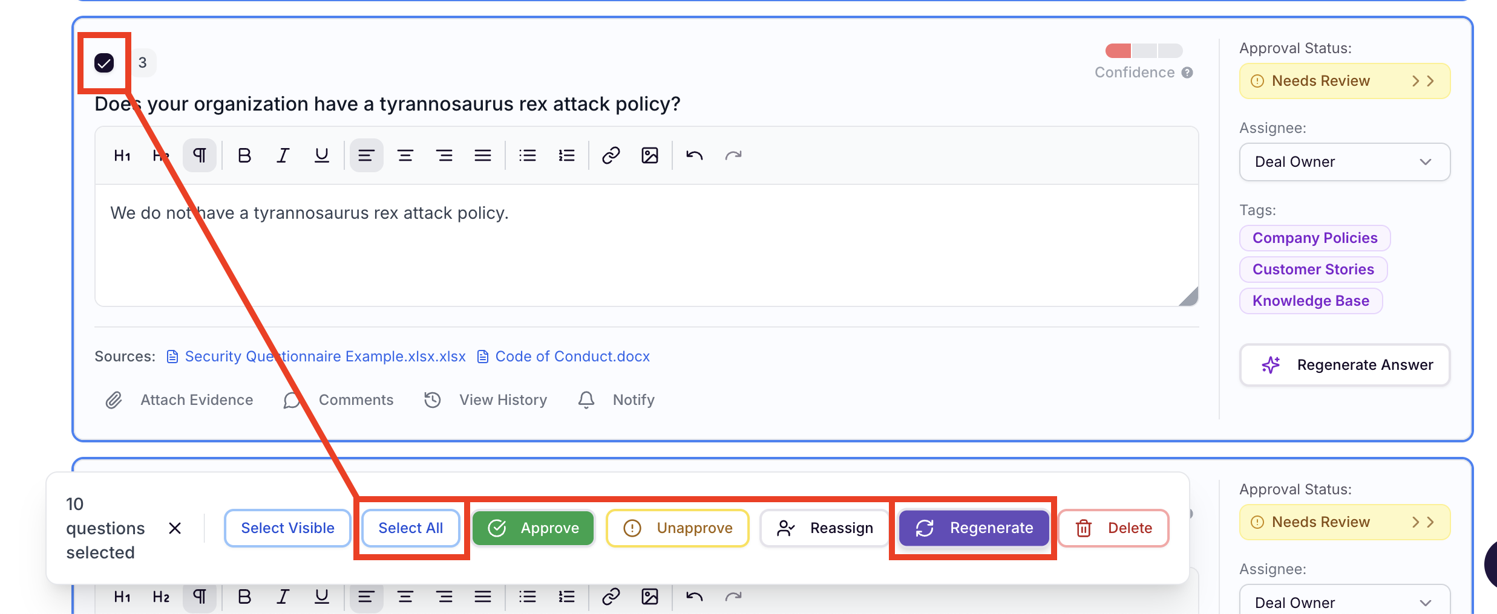Click the Select All button
Screen dimensions: 1497x614
(411, 528)
